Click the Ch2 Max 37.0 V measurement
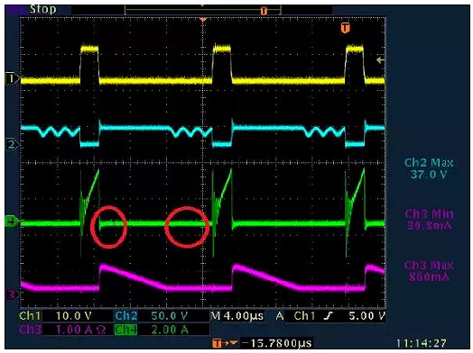This screenshot has height=353, width=473. 429,168
